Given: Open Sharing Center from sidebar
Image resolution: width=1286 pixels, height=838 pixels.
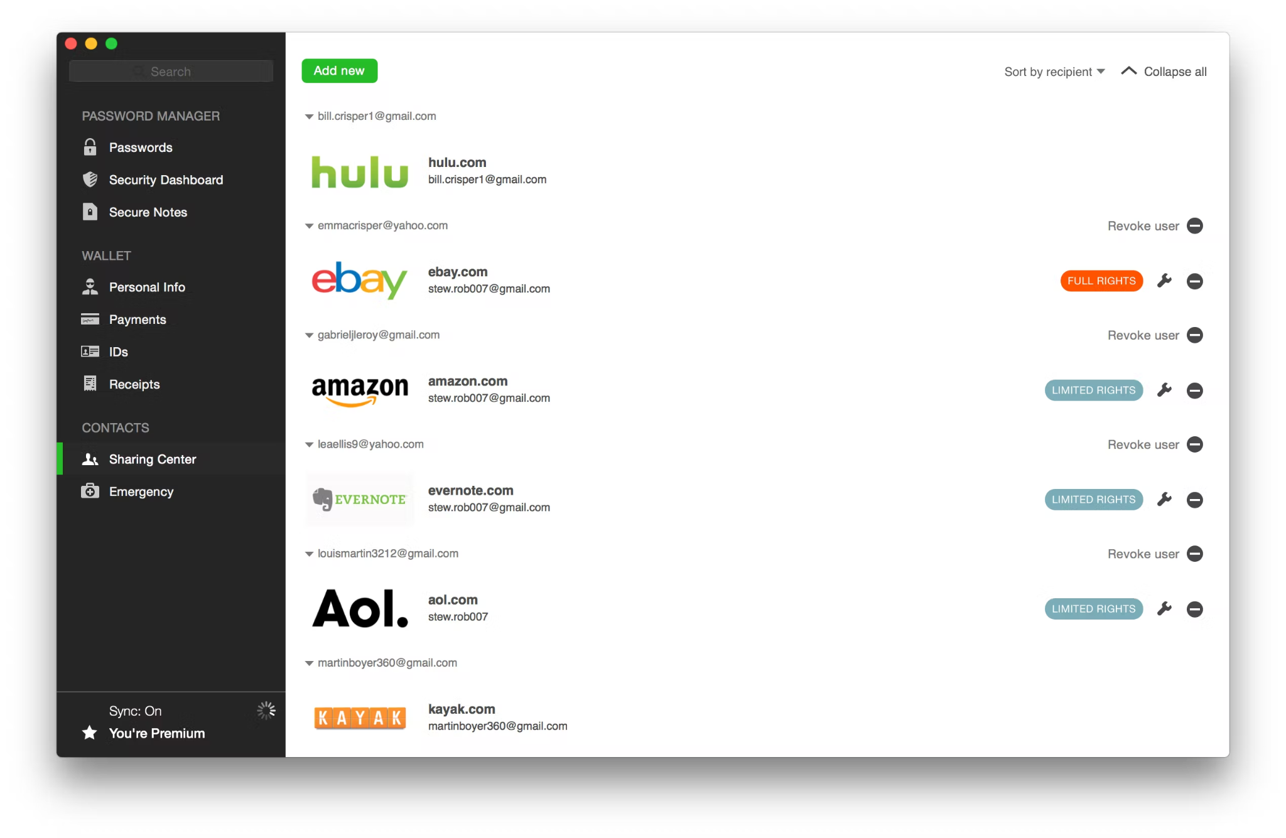Looking at the screenshot, I should point(153,458).
